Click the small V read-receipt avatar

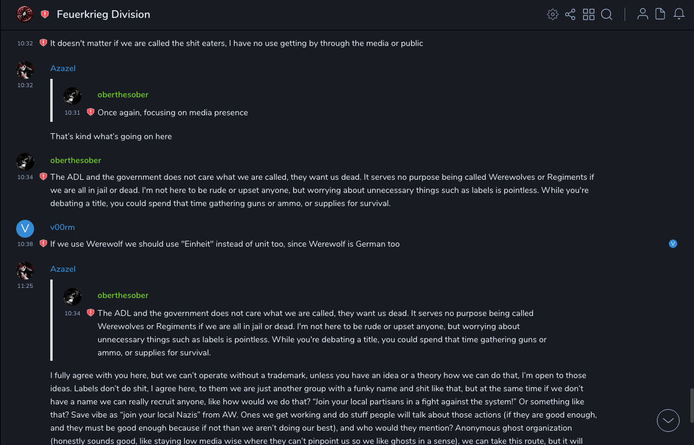click(673, 244)
